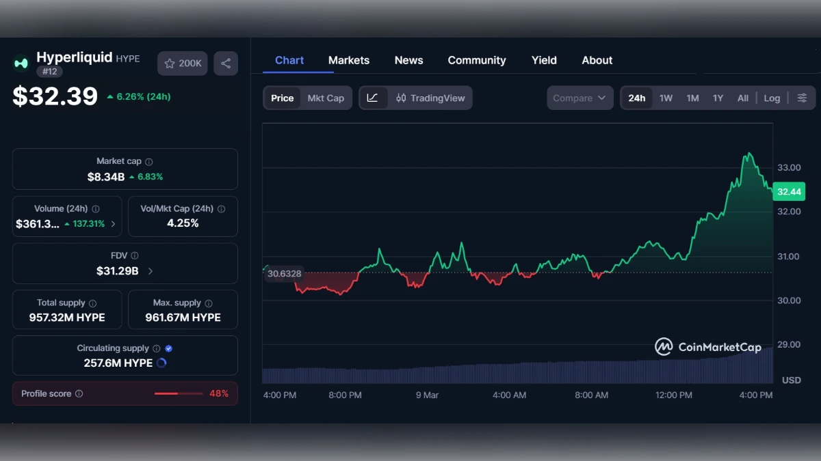Screen dimensions: 821x461
Task: Open the Compare dropdown
Action: pyautogui.click(x=579, y=98)
